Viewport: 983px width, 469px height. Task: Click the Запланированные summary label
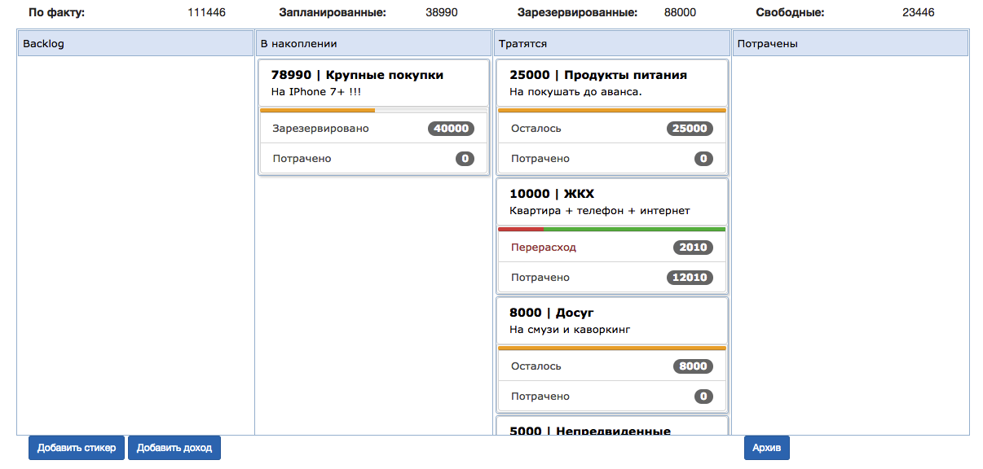(333, 13)
